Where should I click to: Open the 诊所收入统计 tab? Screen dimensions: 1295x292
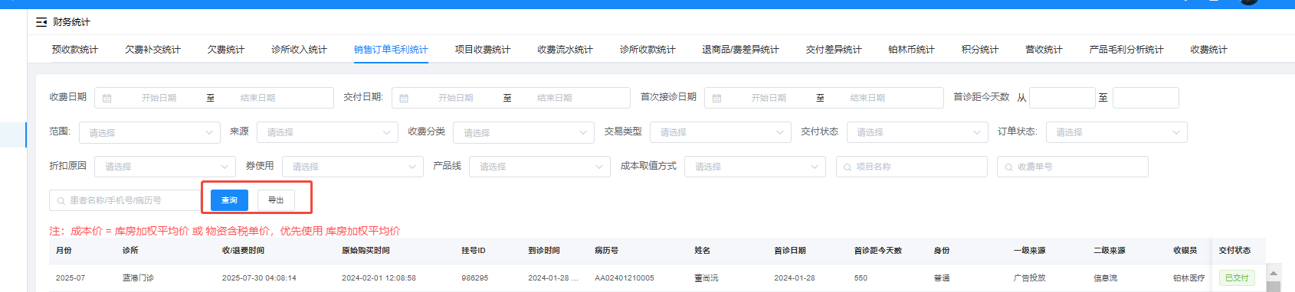[300, 50]
